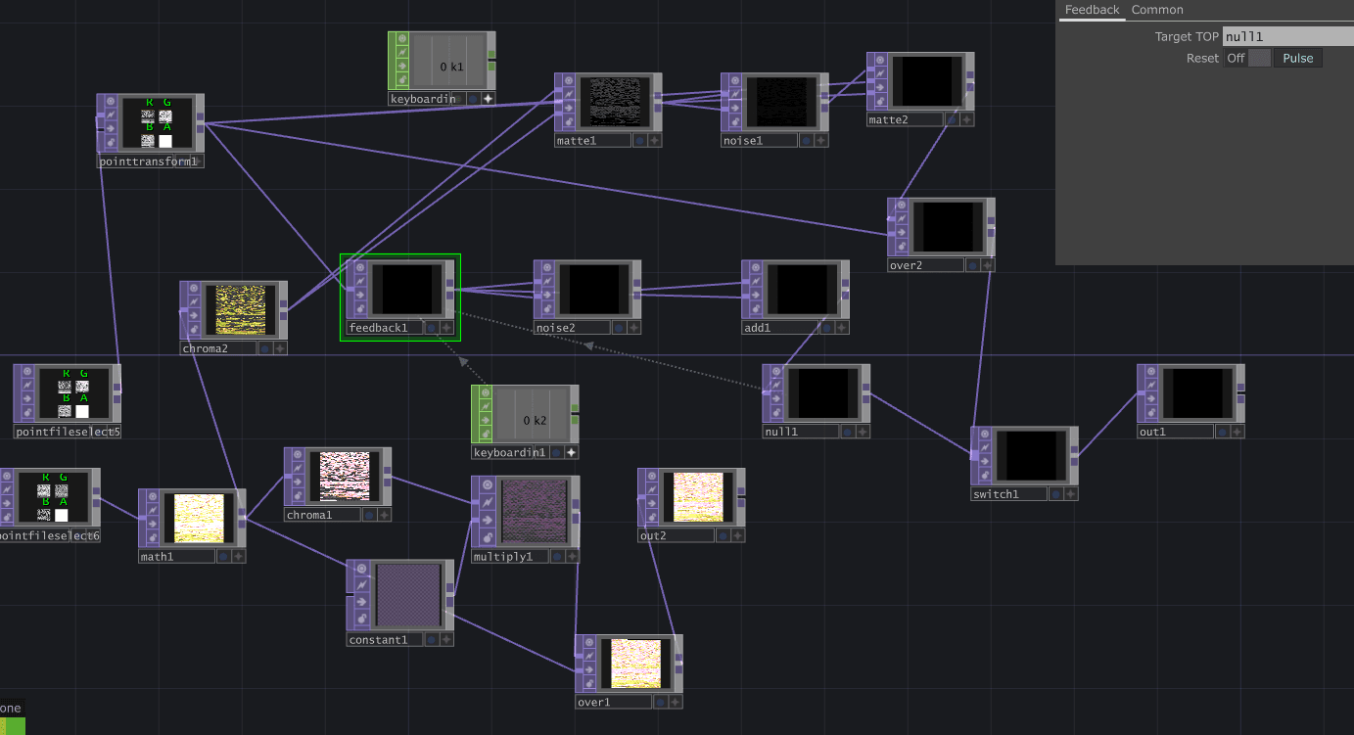
Task: Click the viewer flag on noise1 node
Action: click(x=736, y=80)
